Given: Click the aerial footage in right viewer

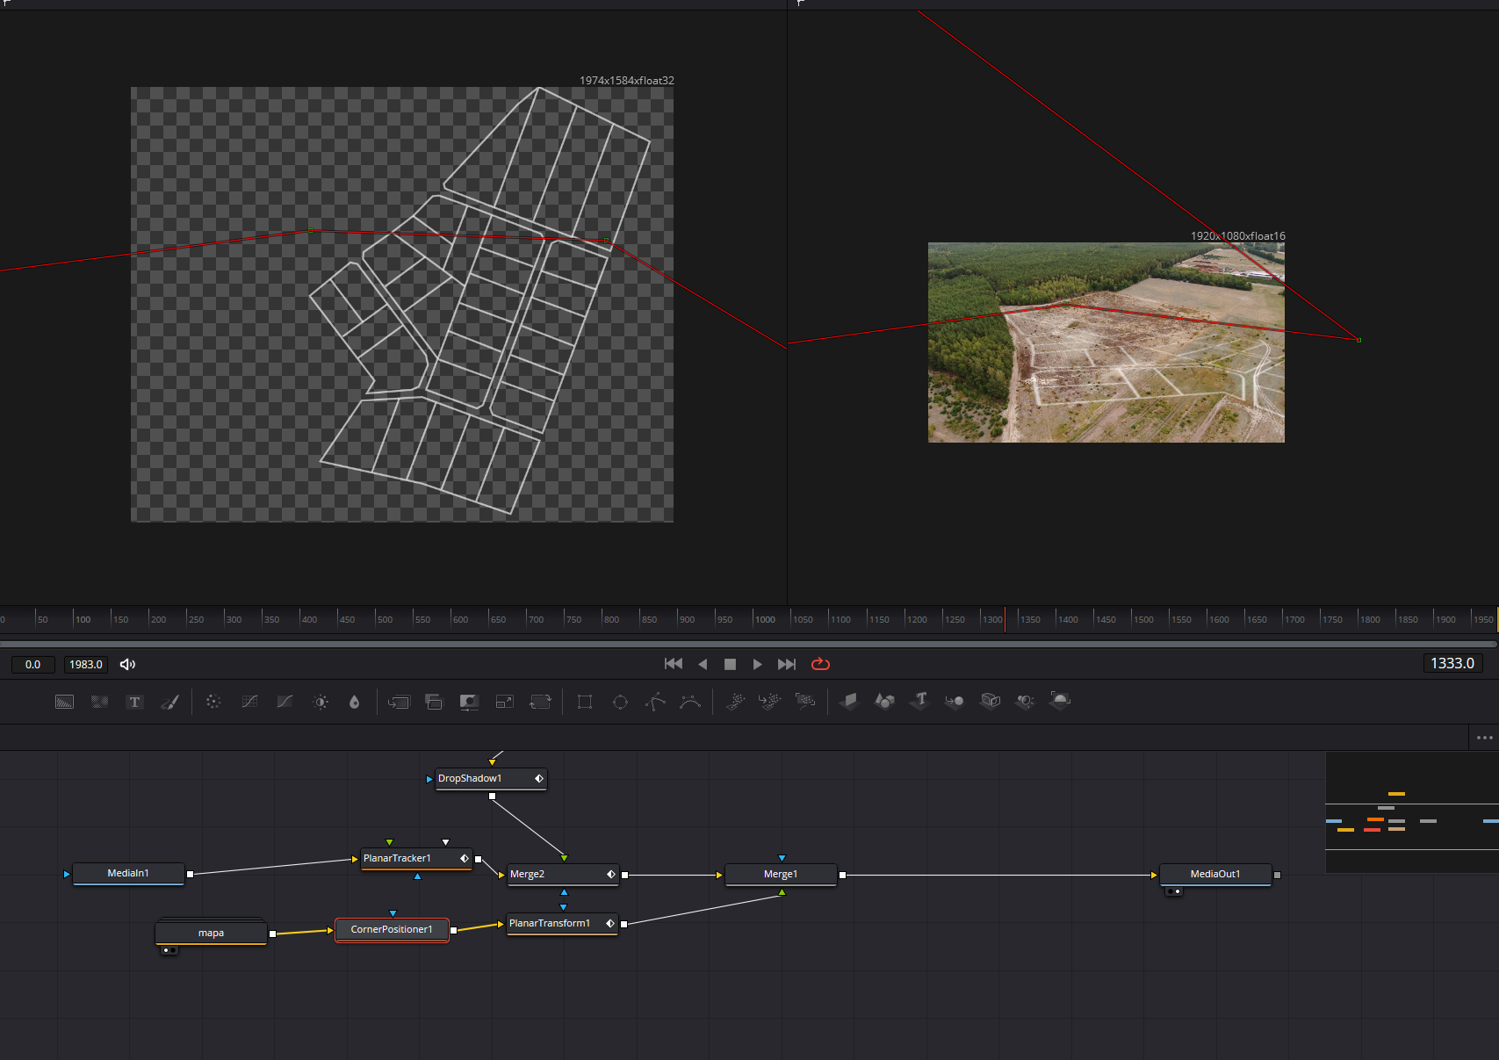Looking at the screenshot, I should tap(1106, 343).
